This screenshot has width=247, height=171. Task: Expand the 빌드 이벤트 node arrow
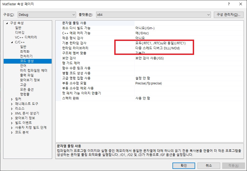coord(12,123)
